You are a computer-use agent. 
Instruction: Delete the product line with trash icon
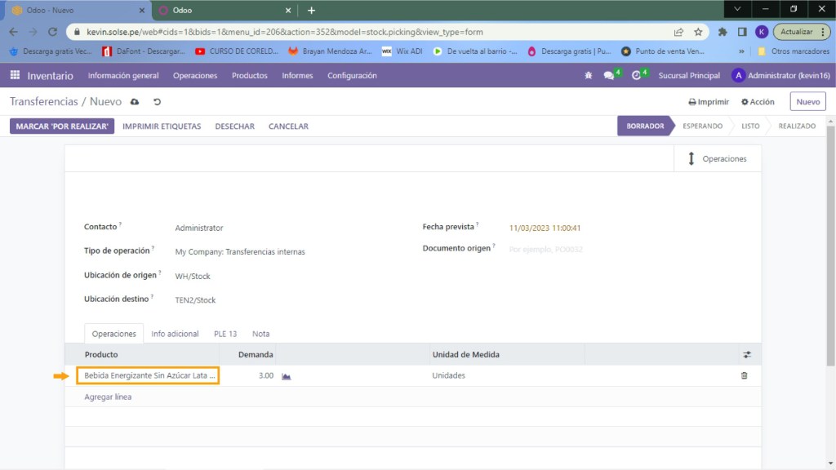(744, 375)
